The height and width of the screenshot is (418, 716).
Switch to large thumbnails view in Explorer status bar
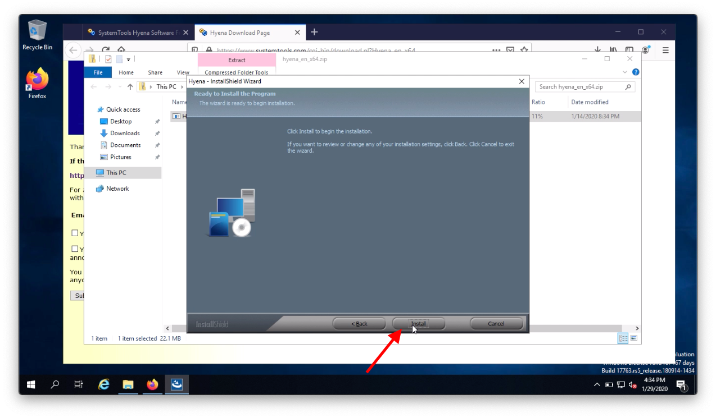click(633, 338)
